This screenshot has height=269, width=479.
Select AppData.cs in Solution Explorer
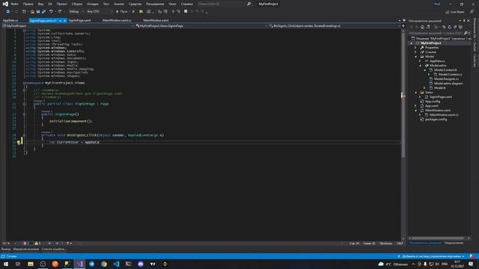coord(437,61)
